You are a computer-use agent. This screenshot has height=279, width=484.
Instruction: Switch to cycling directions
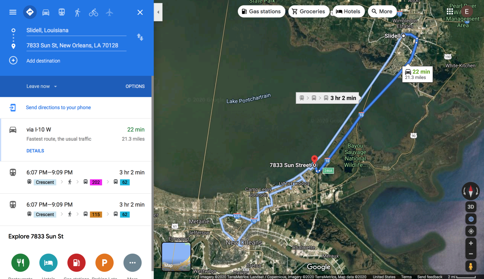(x=93, y=12)
